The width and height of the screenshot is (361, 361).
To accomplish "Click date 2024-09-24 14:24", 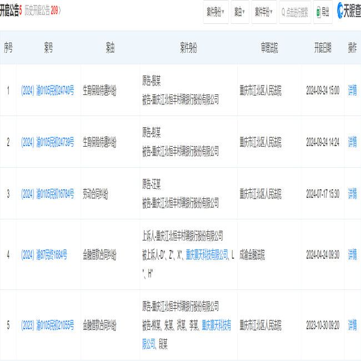I will [323, 142].
